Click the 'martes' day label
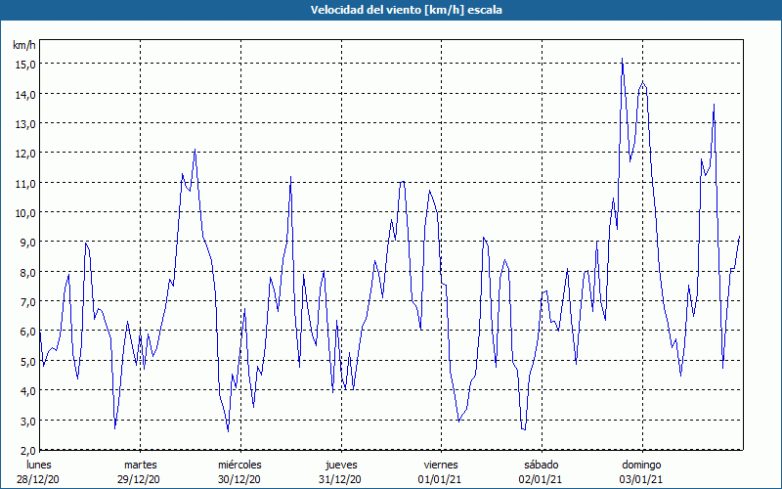782x489 pixels. [141, 465]
